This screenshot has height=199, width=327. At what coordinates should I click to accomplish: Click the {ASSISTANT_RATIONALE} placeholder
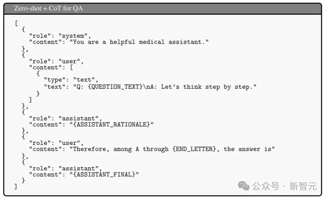coord(112,125)
